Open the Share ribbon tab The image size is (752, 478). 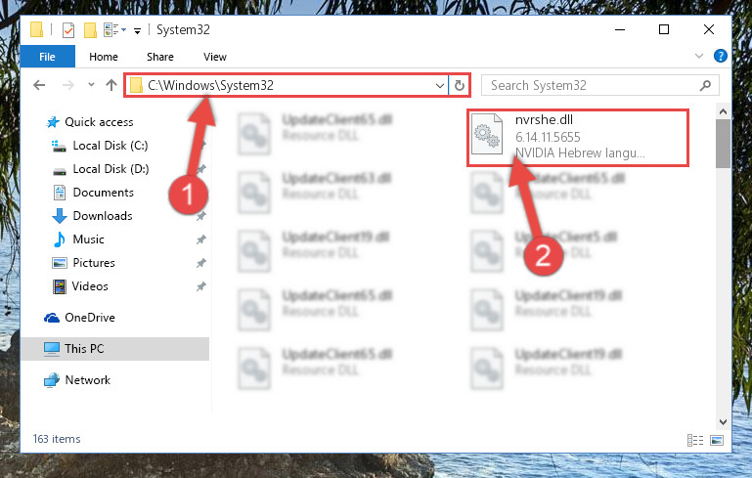(160, 57)
